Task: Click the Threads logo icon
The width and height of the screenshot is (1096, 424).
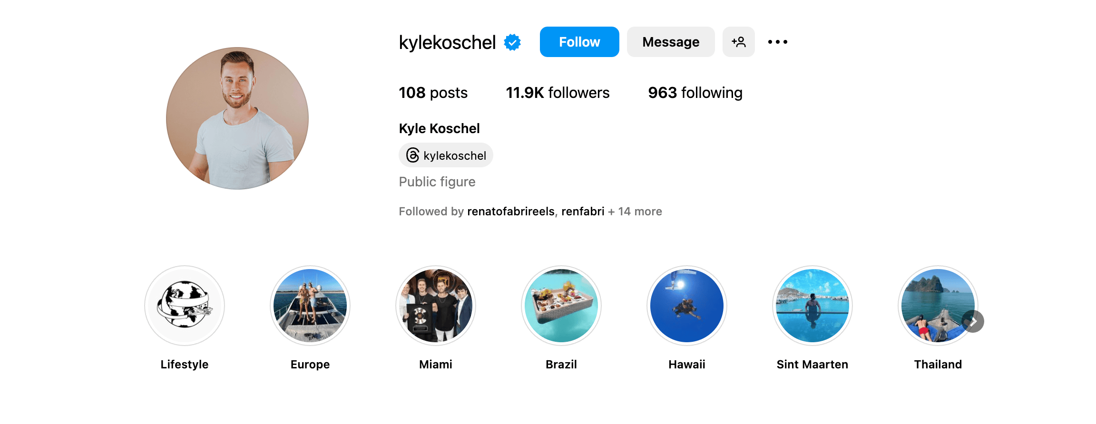Action: (x=412, y=155)
